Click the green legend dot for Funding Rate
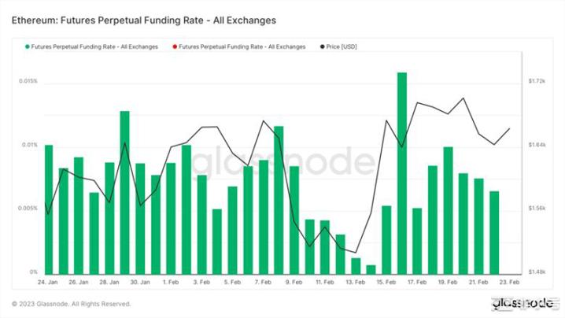The image size is (565, 318). point(28,47)
